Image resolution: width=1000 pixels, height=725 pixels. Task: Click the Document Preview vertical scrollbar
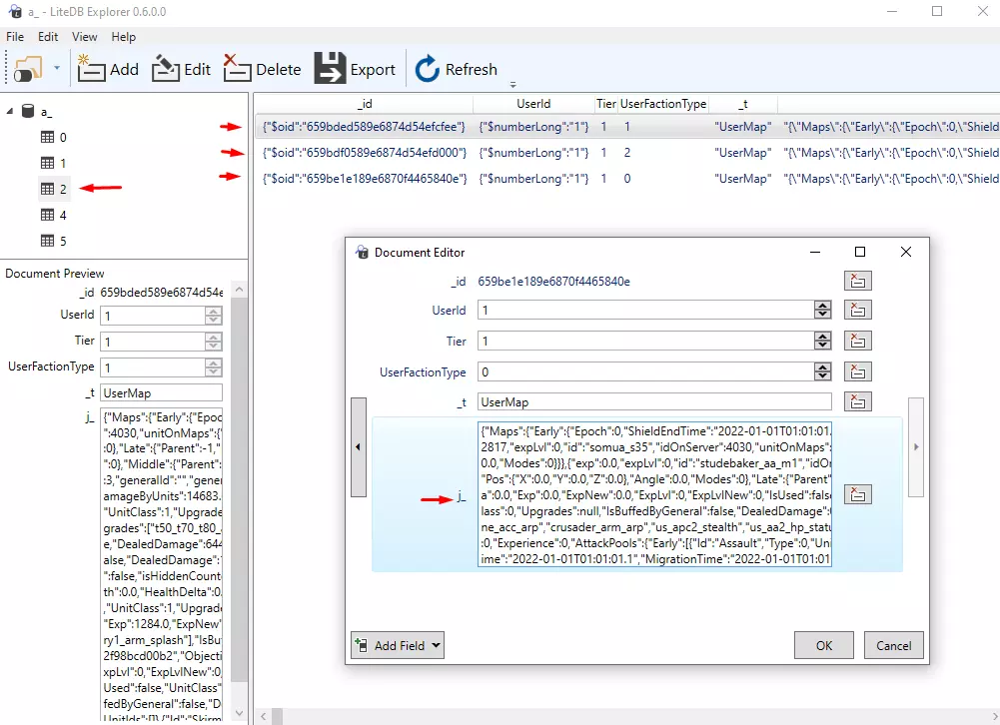pos(239,499)
